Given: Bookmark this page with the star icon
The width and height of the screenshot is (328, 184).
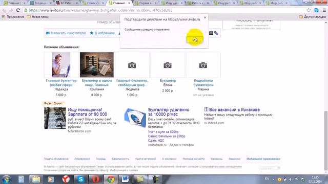Looking at the screenshot, I should click(309, 10).
